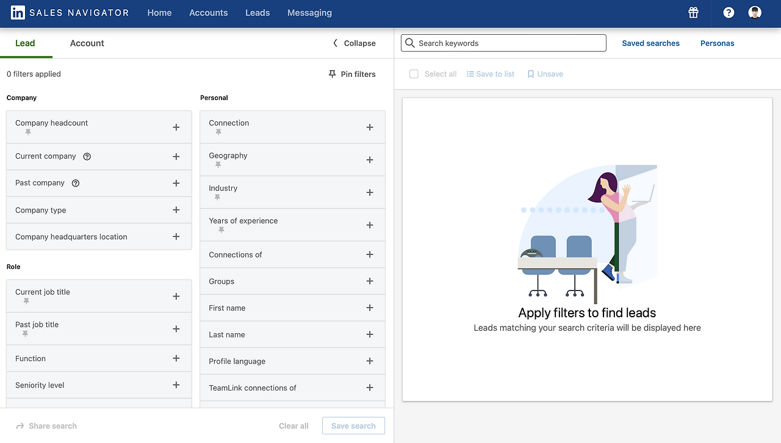The image size is (781, 443).
Task: Expand the Last name filter
Action: (x=370, y=334)
